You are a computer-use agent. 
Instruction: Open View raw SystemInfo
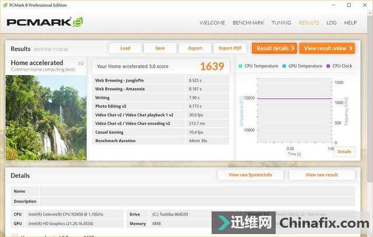[x=250, y=175]
